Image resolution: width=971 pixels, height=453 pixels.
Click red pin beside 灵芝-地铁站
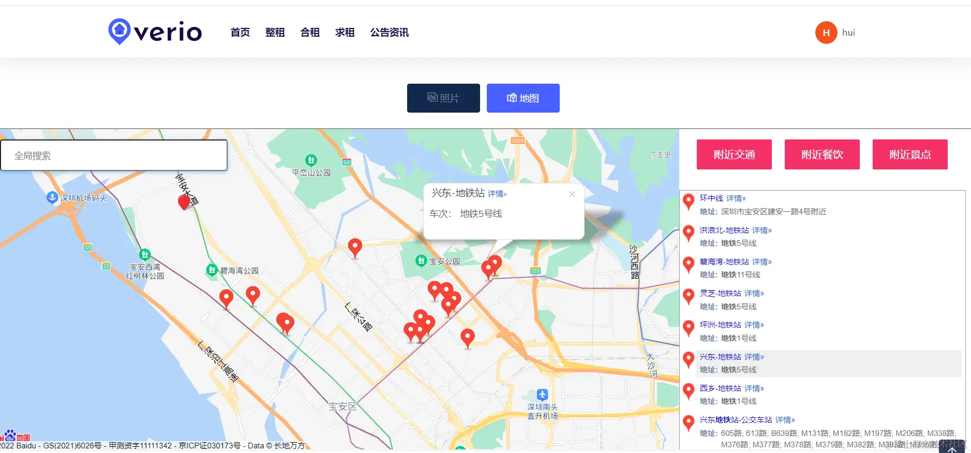click(x=689, y=297)
